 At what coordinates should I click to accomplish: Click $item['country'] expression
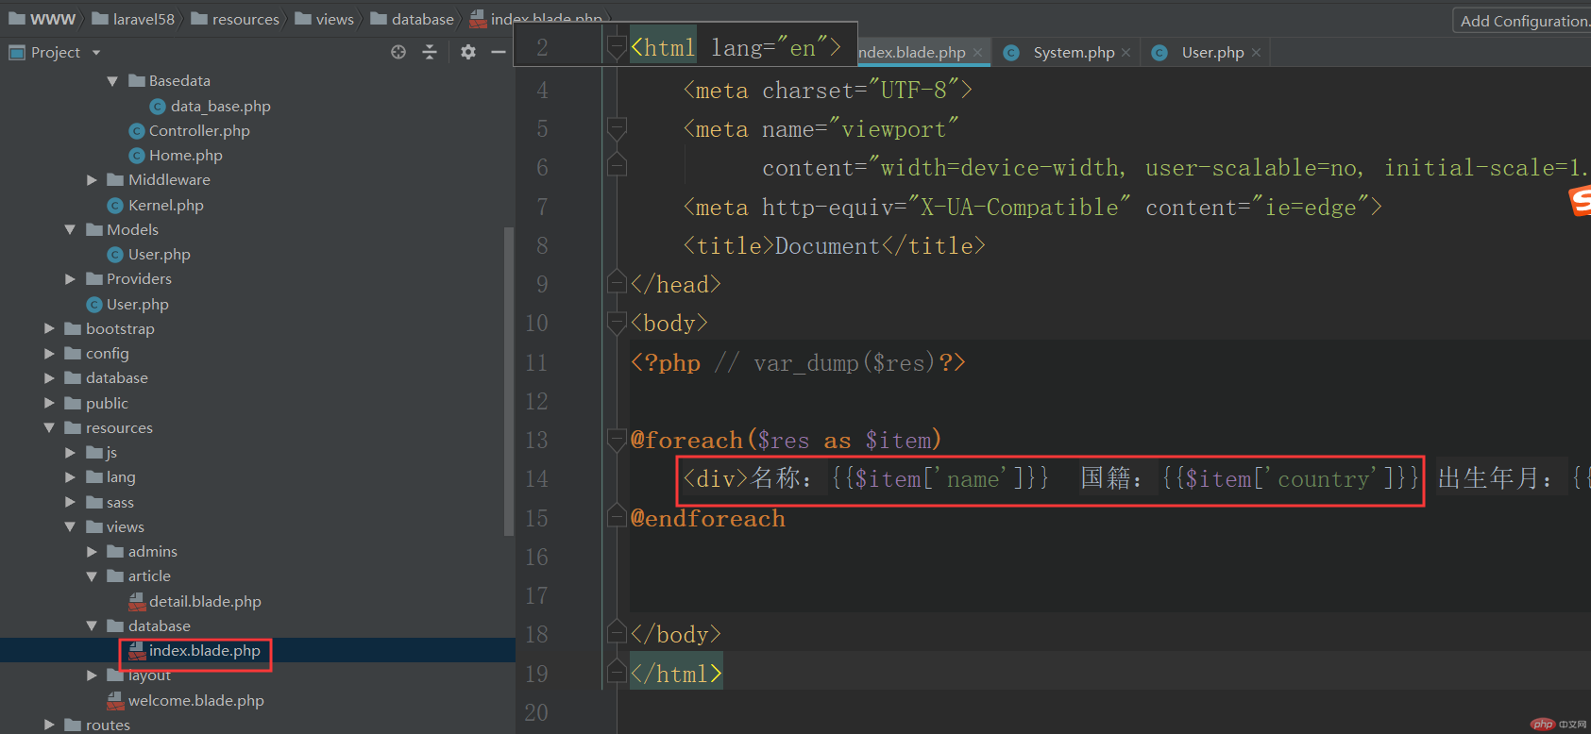(1290, 478)
